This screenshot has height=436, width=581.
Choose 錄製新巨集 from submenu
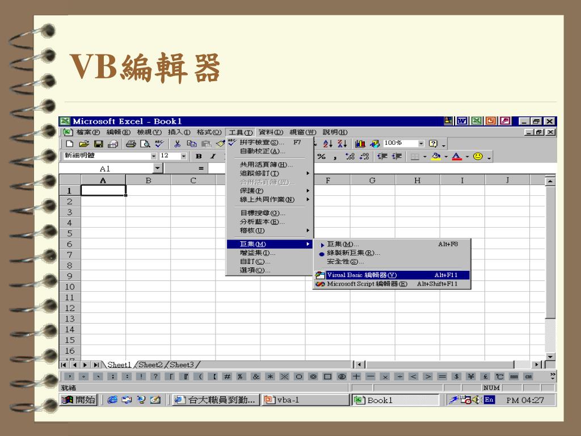(x=392, y=253)
